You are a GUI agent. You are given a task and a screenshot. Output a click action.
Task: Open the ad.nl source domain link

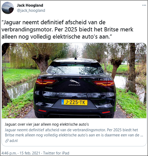point(14,141)
